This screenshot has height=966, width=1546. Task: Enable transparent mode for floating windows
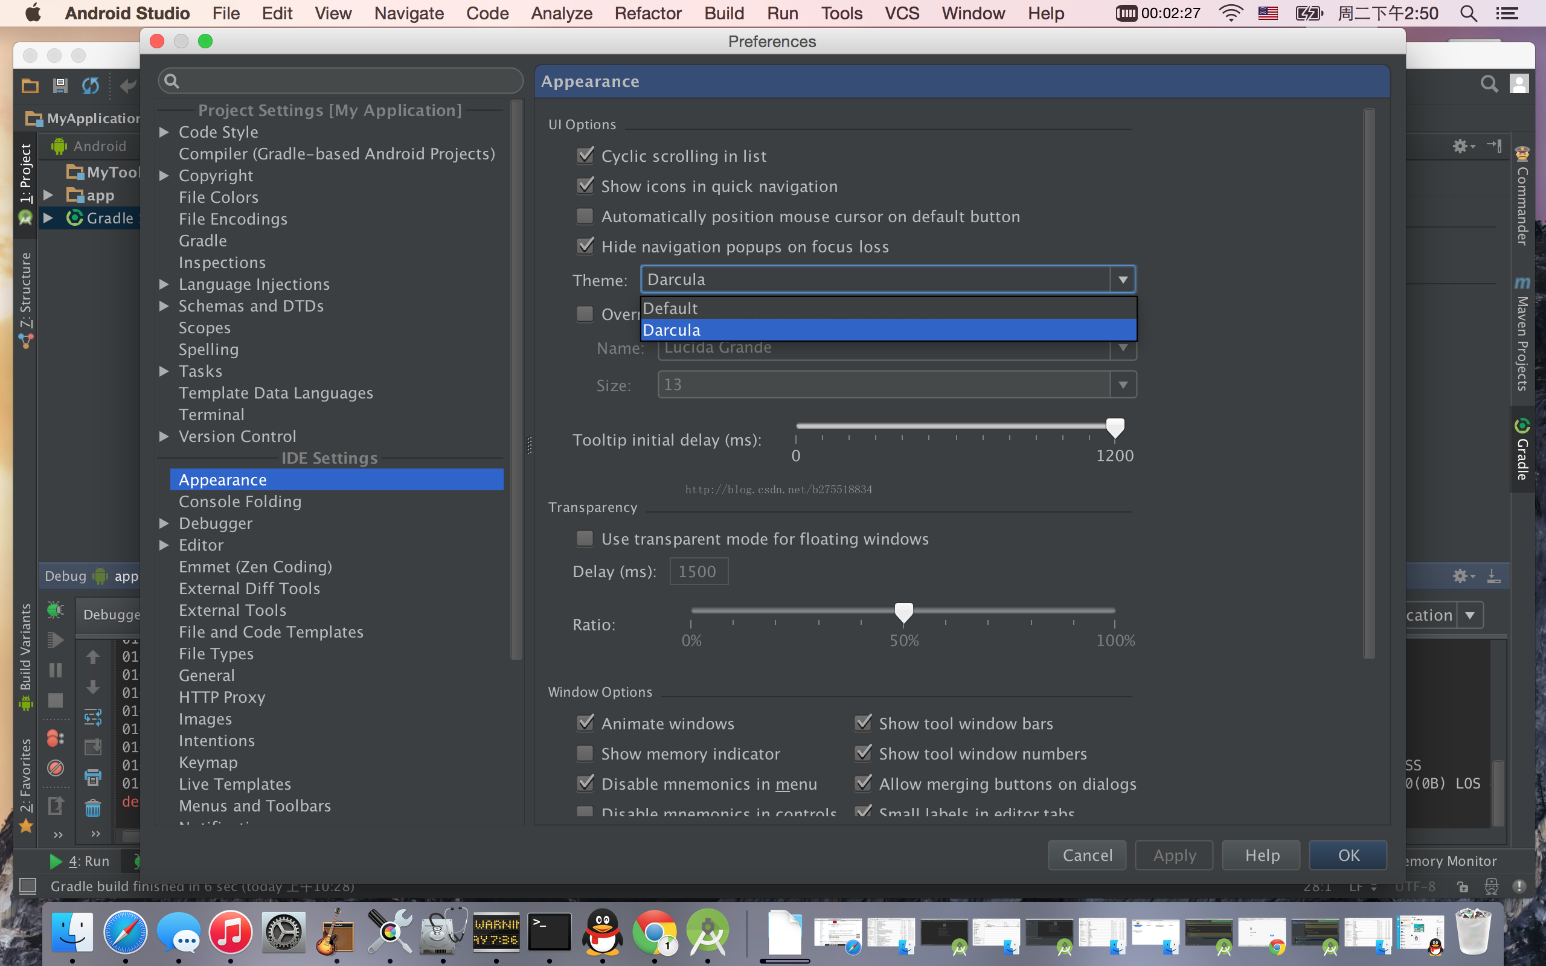point(585,538)
